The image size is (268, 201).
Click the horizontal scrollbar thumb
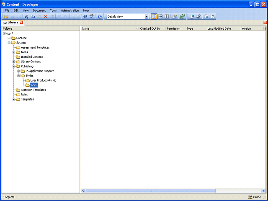150,191
